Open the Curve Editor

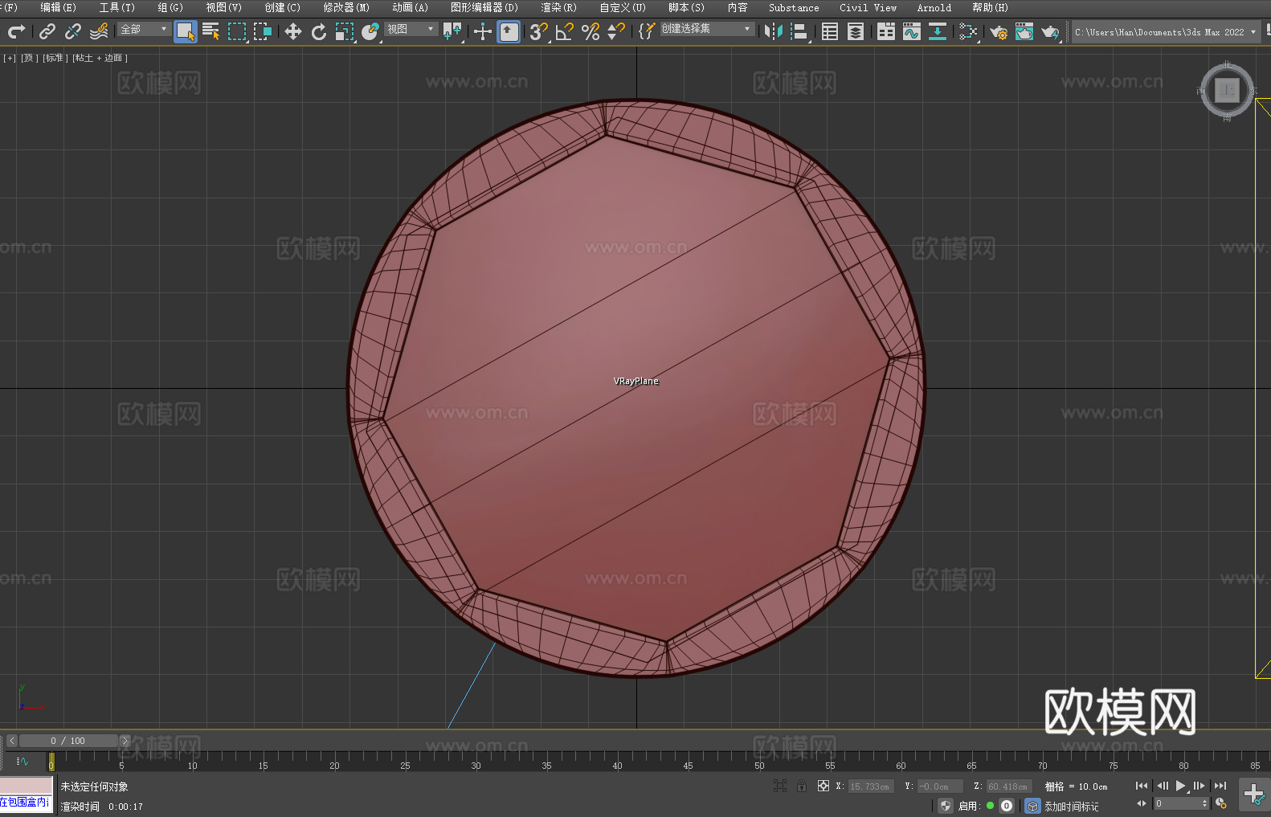click(x=912, y=31)
